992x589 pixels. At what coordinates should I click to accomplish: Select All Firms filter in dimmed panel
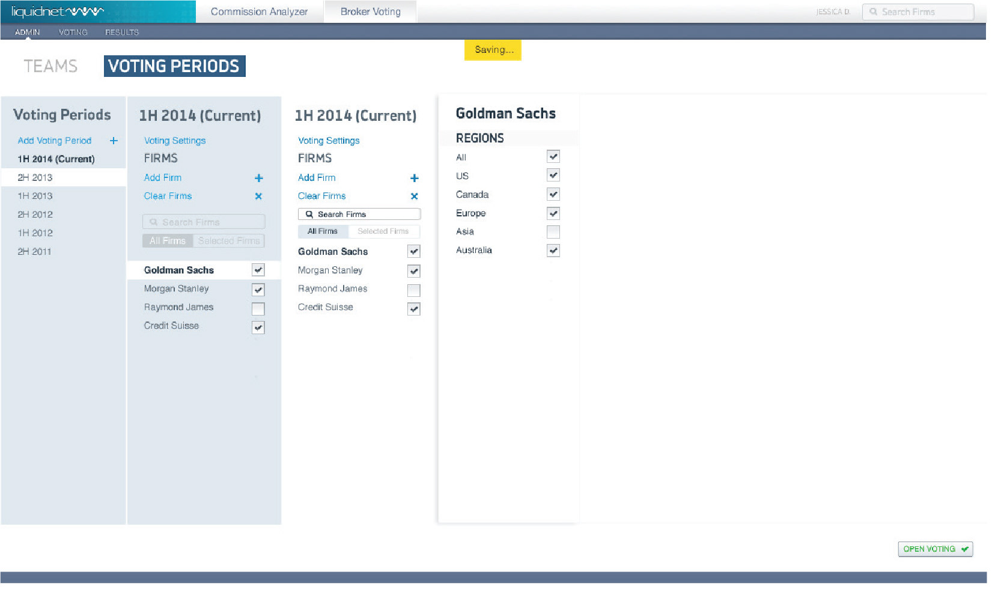point(168,242)
